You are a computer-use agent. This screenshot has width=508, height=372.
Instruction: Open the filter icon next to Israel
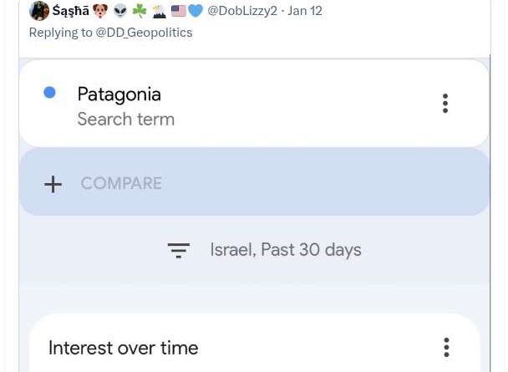pyautogui.click(x=178, y=250)
